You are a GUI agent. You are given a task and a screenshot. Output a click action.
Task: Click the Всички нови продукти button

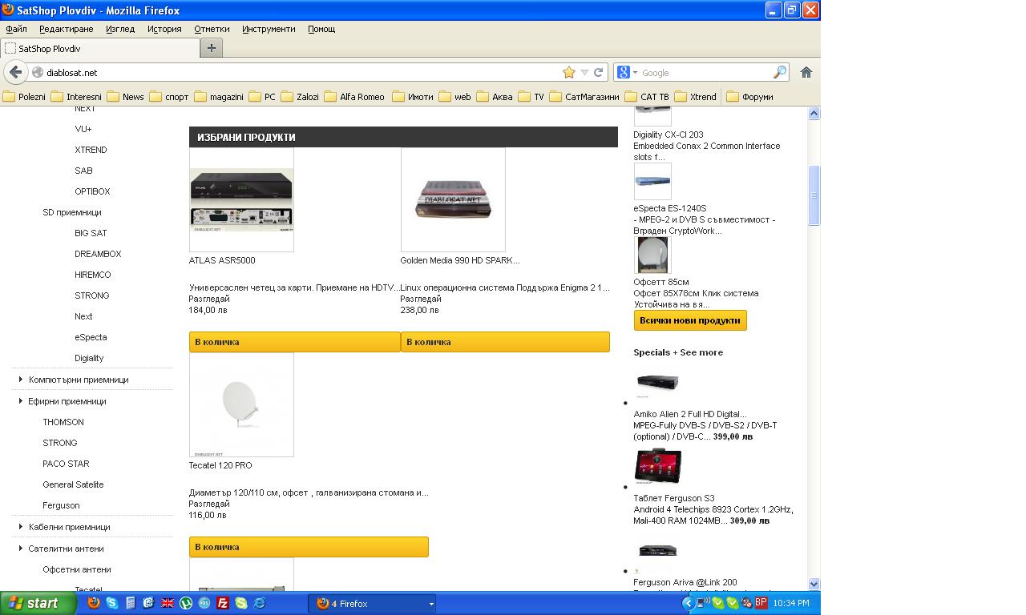[690, 320]
